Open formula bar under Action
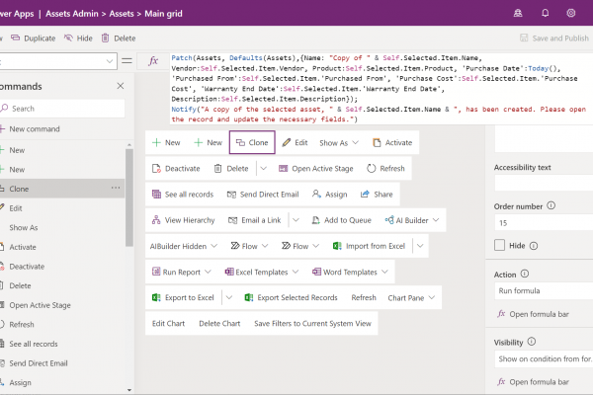 534,314
